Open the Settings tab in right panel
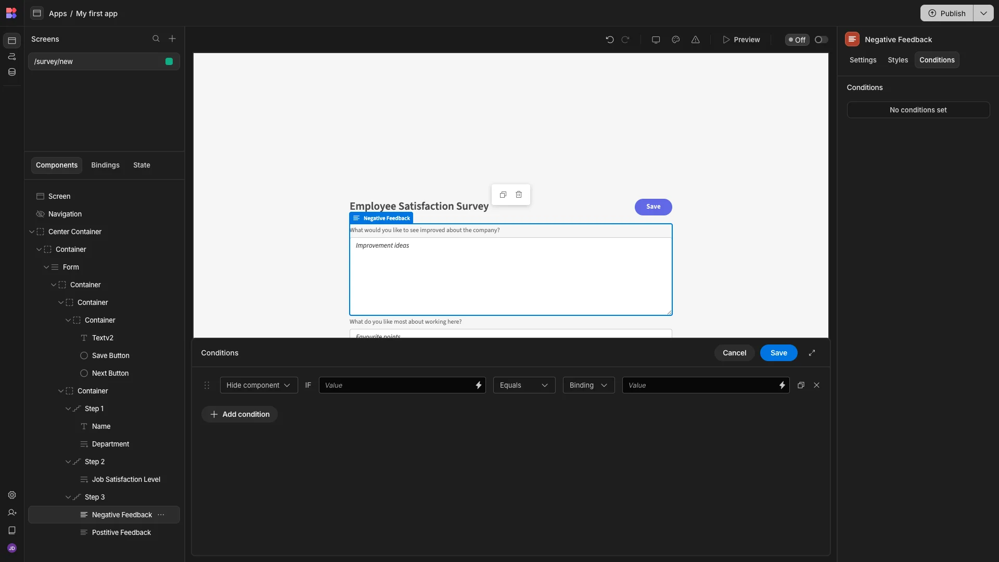The image size is (999, 562). point(863,60)
